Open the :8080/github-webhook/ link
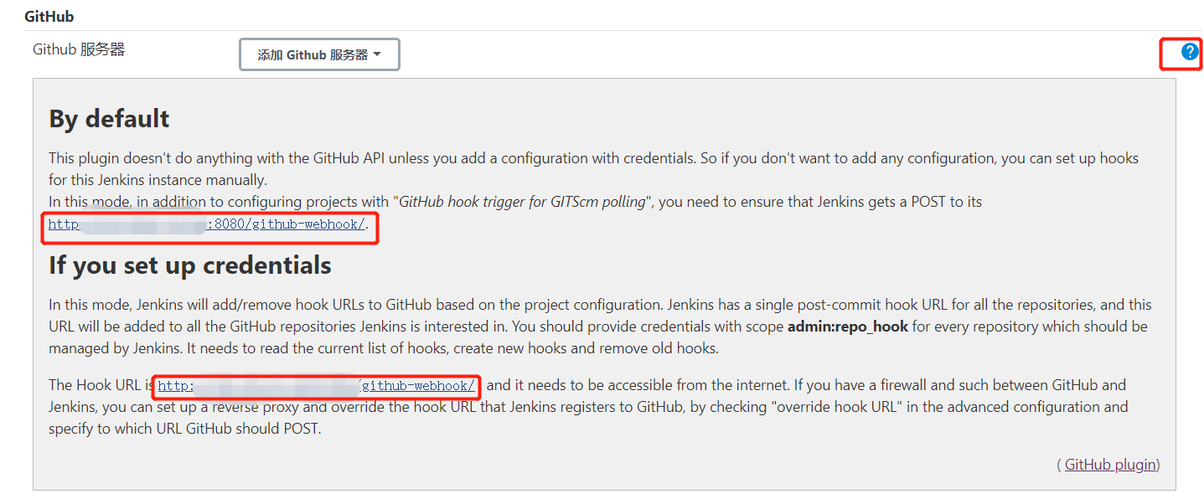 click(207, 224)
